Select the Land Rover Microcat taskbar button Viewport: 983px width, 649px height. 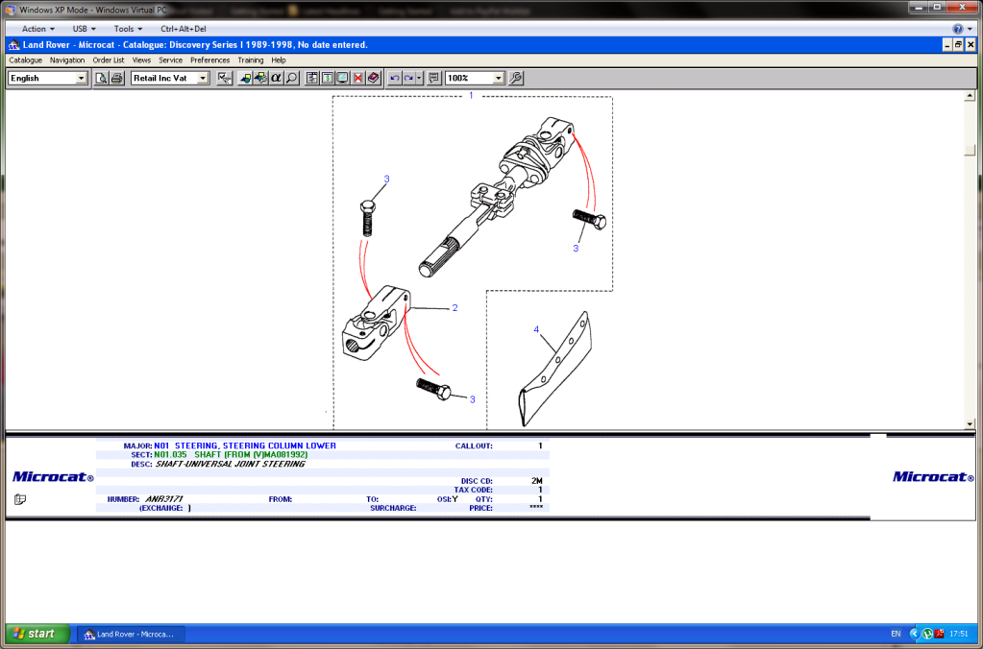tap(131, 634)
